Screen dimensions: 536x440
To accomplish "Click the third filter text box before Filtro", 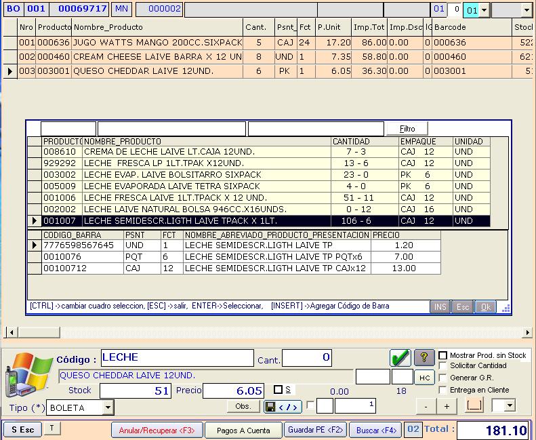I will point(316,129).
